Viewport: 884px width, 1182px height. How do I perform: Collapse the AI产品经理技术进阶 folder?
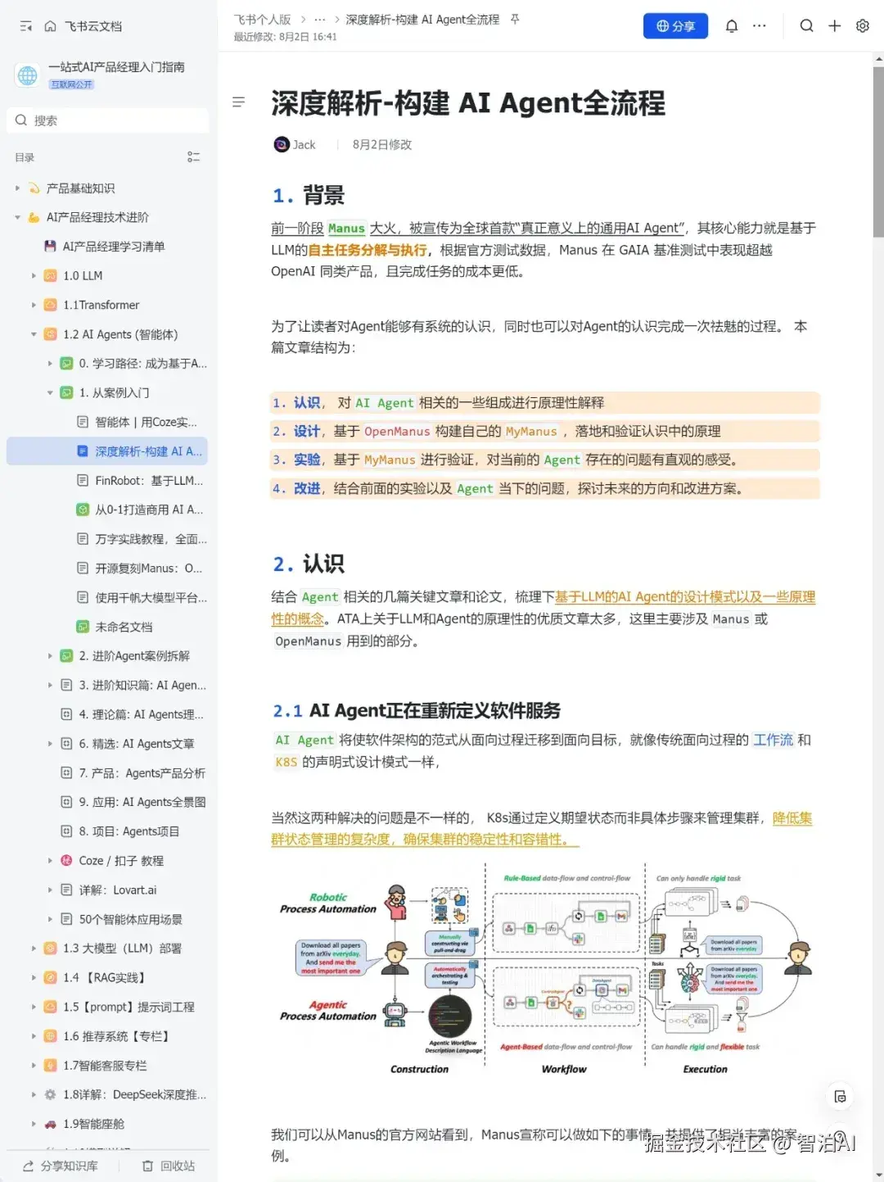point(18,217)
